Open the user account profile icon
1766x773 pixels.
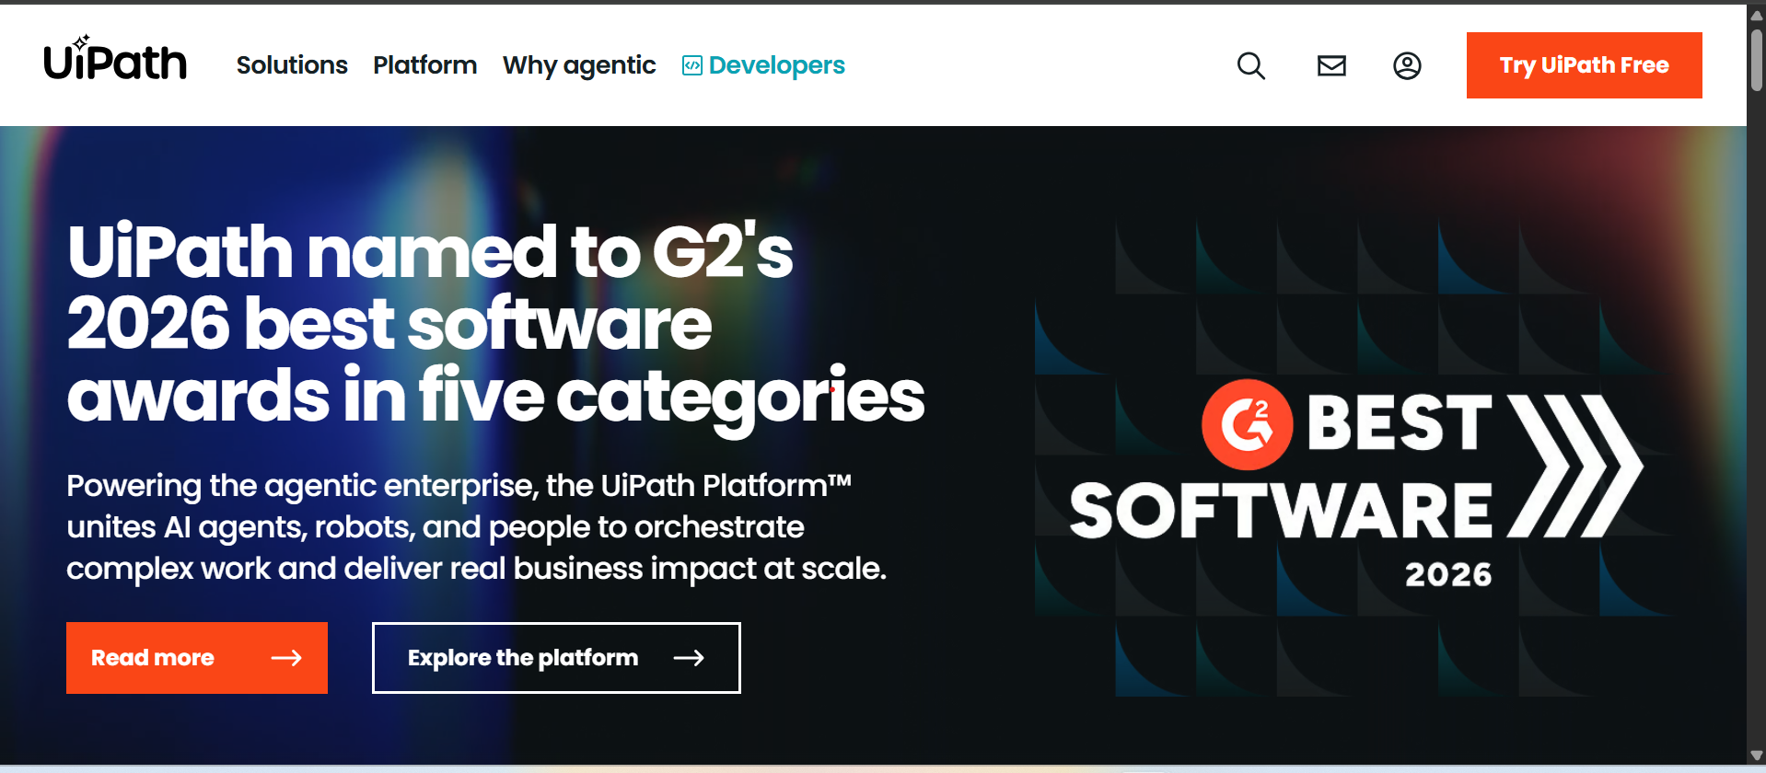pos(1407,65)
